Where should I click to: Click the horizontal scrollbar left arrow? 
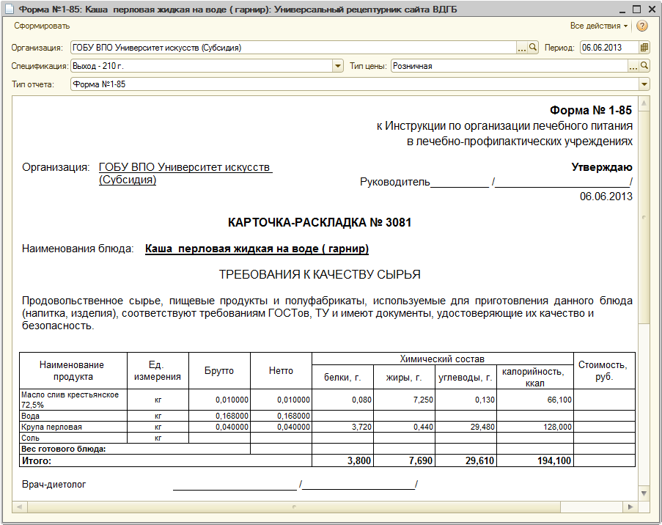coord(18,507)
